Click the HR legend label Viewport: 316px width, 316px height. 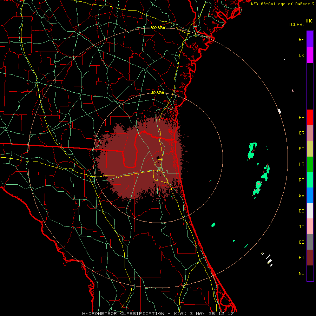coord(301,164)
